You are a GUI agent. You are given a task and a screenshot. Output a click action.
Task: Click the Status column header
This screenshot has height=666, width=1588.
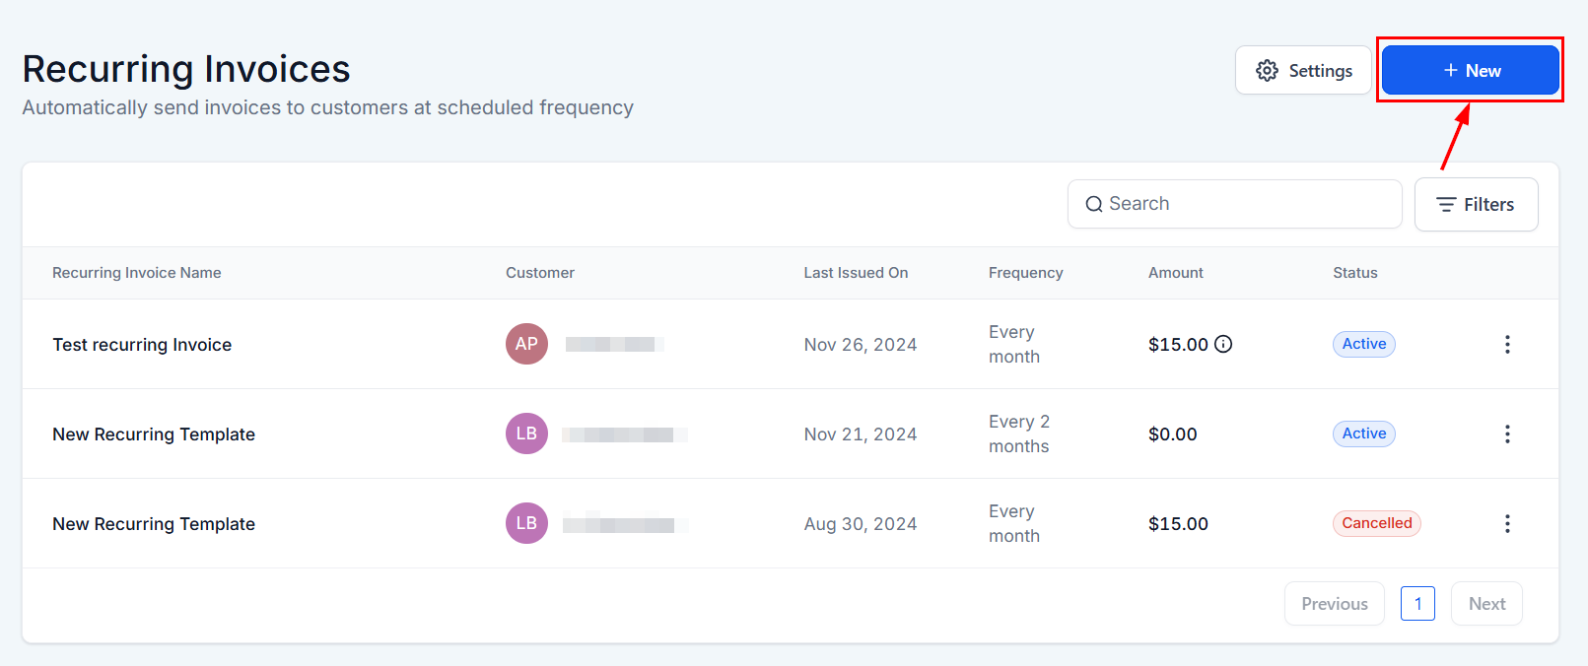tap(1354, 273)
